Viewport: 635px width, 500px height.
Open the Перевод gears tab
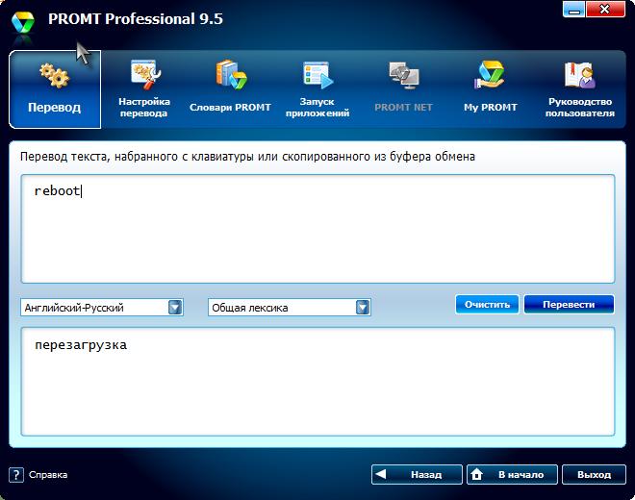(x=55, y=89)
